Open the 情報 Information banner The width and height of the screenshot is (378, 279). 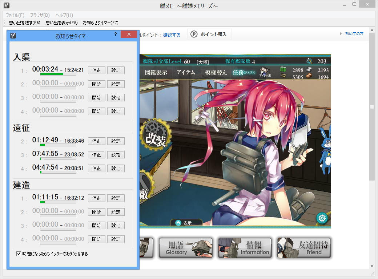click(x=245, y=248)
